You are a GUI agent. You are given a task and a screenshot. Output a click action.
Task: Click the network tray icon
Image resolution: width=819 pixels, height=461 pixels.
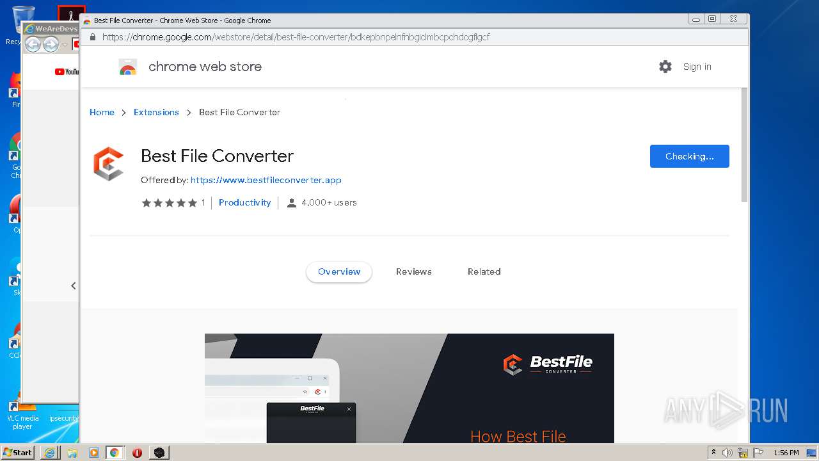coord(743,453)
